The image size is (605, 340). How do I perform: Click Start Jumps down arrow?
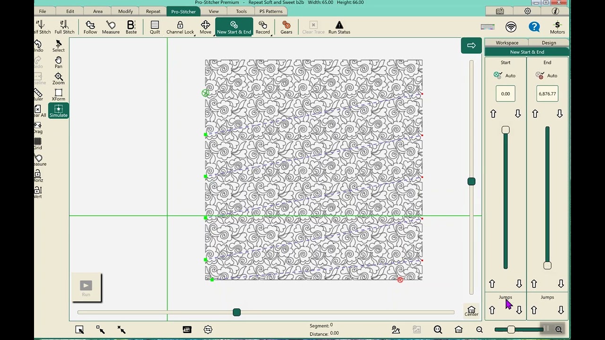point(519,310)
